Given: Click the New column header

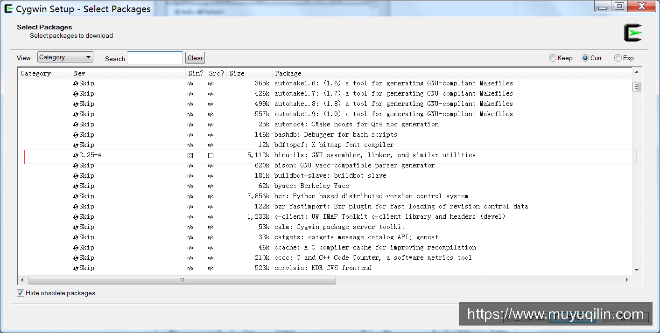Looking at the screenshot, I should [x=129, y=73].
